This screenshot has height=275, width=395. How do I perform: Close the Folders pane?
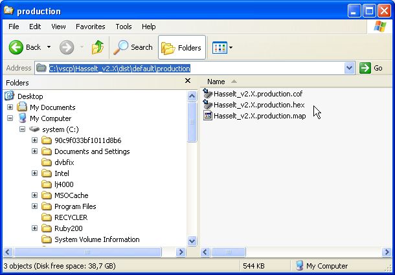coord(188,82)
